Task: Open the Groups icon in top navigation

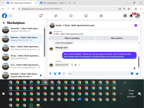Action: pos(101,16)
